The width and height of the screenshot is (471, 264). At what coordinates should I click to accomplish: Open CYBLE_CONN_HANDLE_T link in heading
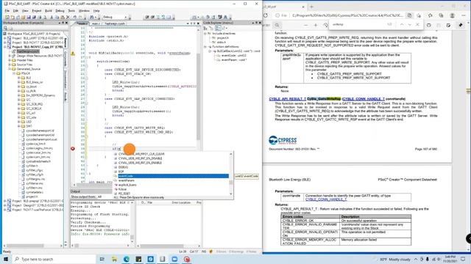point(364,99)
